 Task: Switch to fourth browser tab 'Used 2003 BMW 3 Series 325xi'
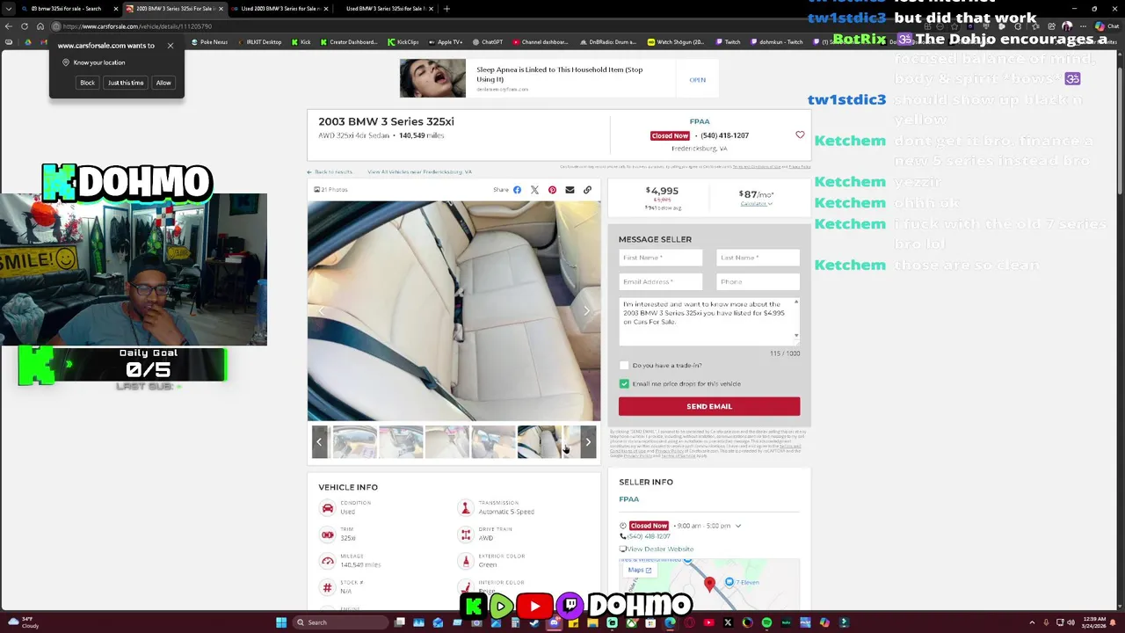pyautogui.click(x=384, y=9)
